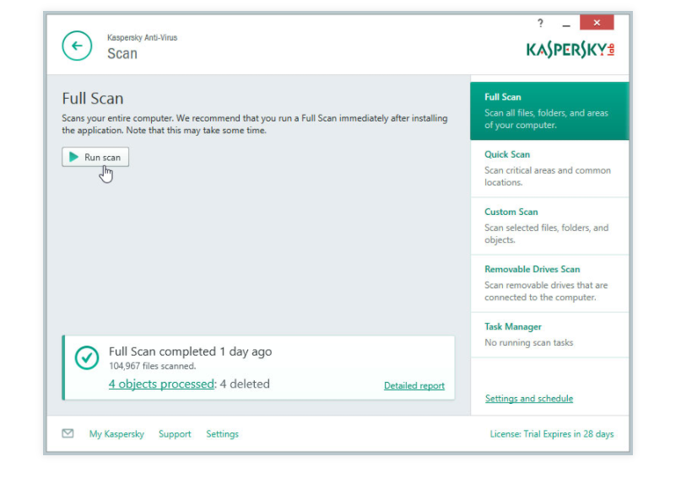Open Settings in the footer
The width and height of the screenshot is (681, 478).
(x=223, y=434)
